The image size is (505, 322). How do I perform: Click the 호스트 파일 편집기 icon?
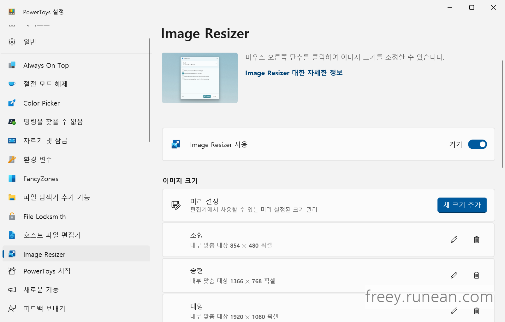[x=12, y=235]
